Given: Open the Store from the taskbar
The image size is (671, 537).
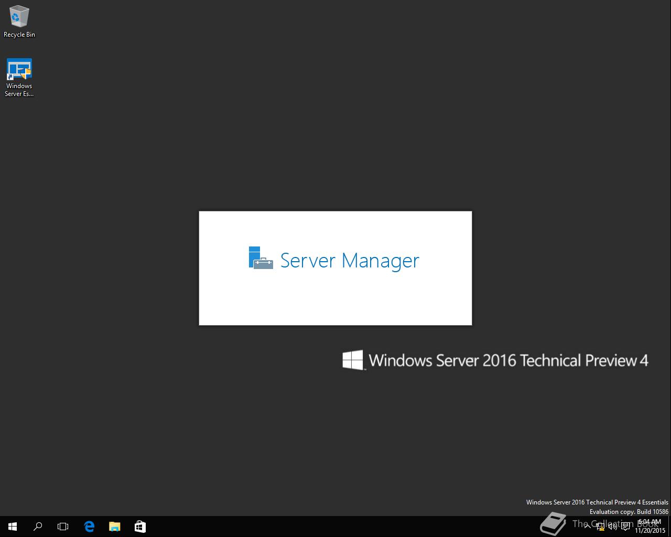Looking at the screenshot, I should click(140, 527).
